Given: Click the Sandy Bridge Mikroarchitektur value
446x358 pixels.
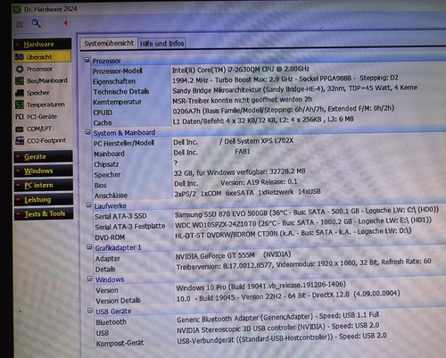Looking at the screenshot, I should tap(294, 88).
